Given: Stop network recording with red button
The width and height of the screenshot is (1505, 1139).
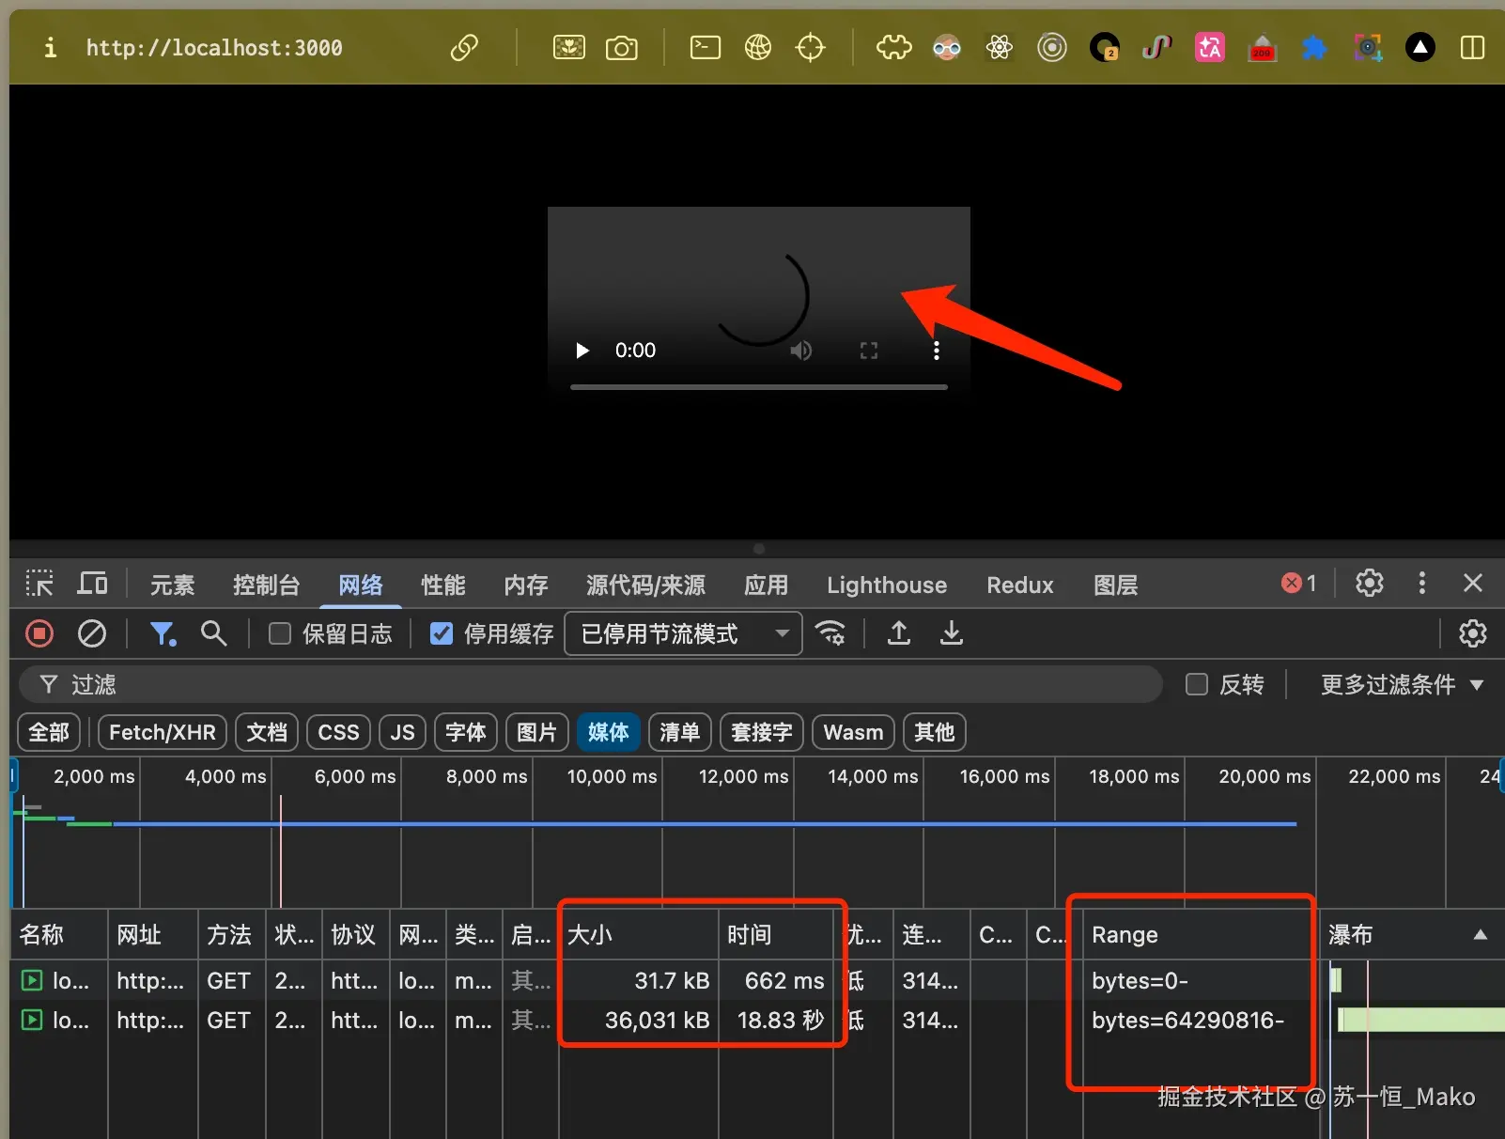Looking at the screenshot, I should [39, 633].
